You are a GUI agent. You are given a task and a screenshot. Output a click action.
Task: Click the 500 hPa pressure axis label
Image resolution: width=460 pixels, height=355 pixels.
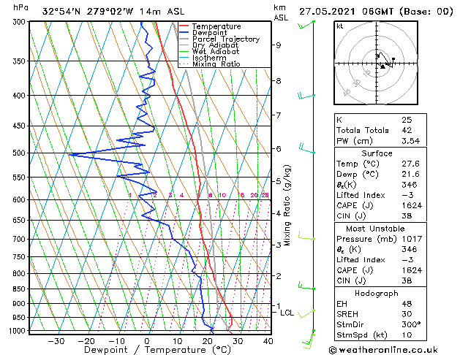point(20,153)
